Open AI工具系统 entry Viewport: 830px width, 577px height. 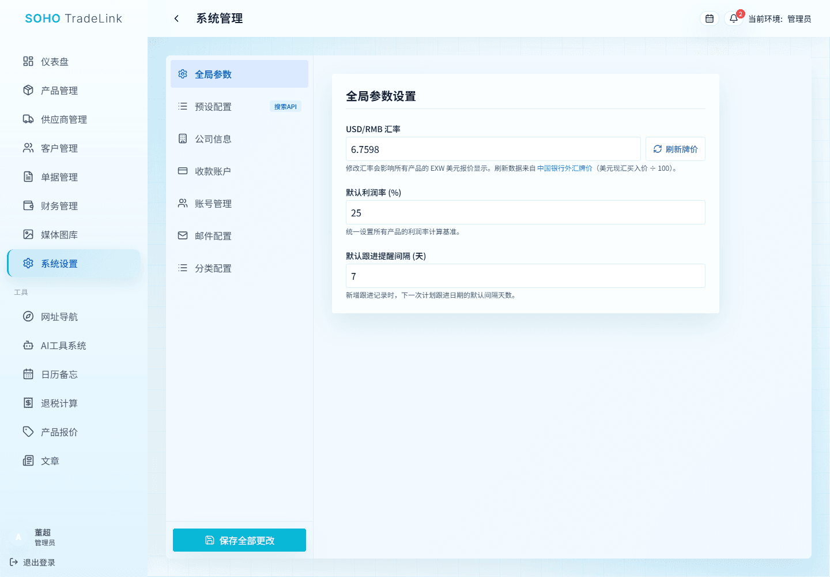click(x=74, y=346)
